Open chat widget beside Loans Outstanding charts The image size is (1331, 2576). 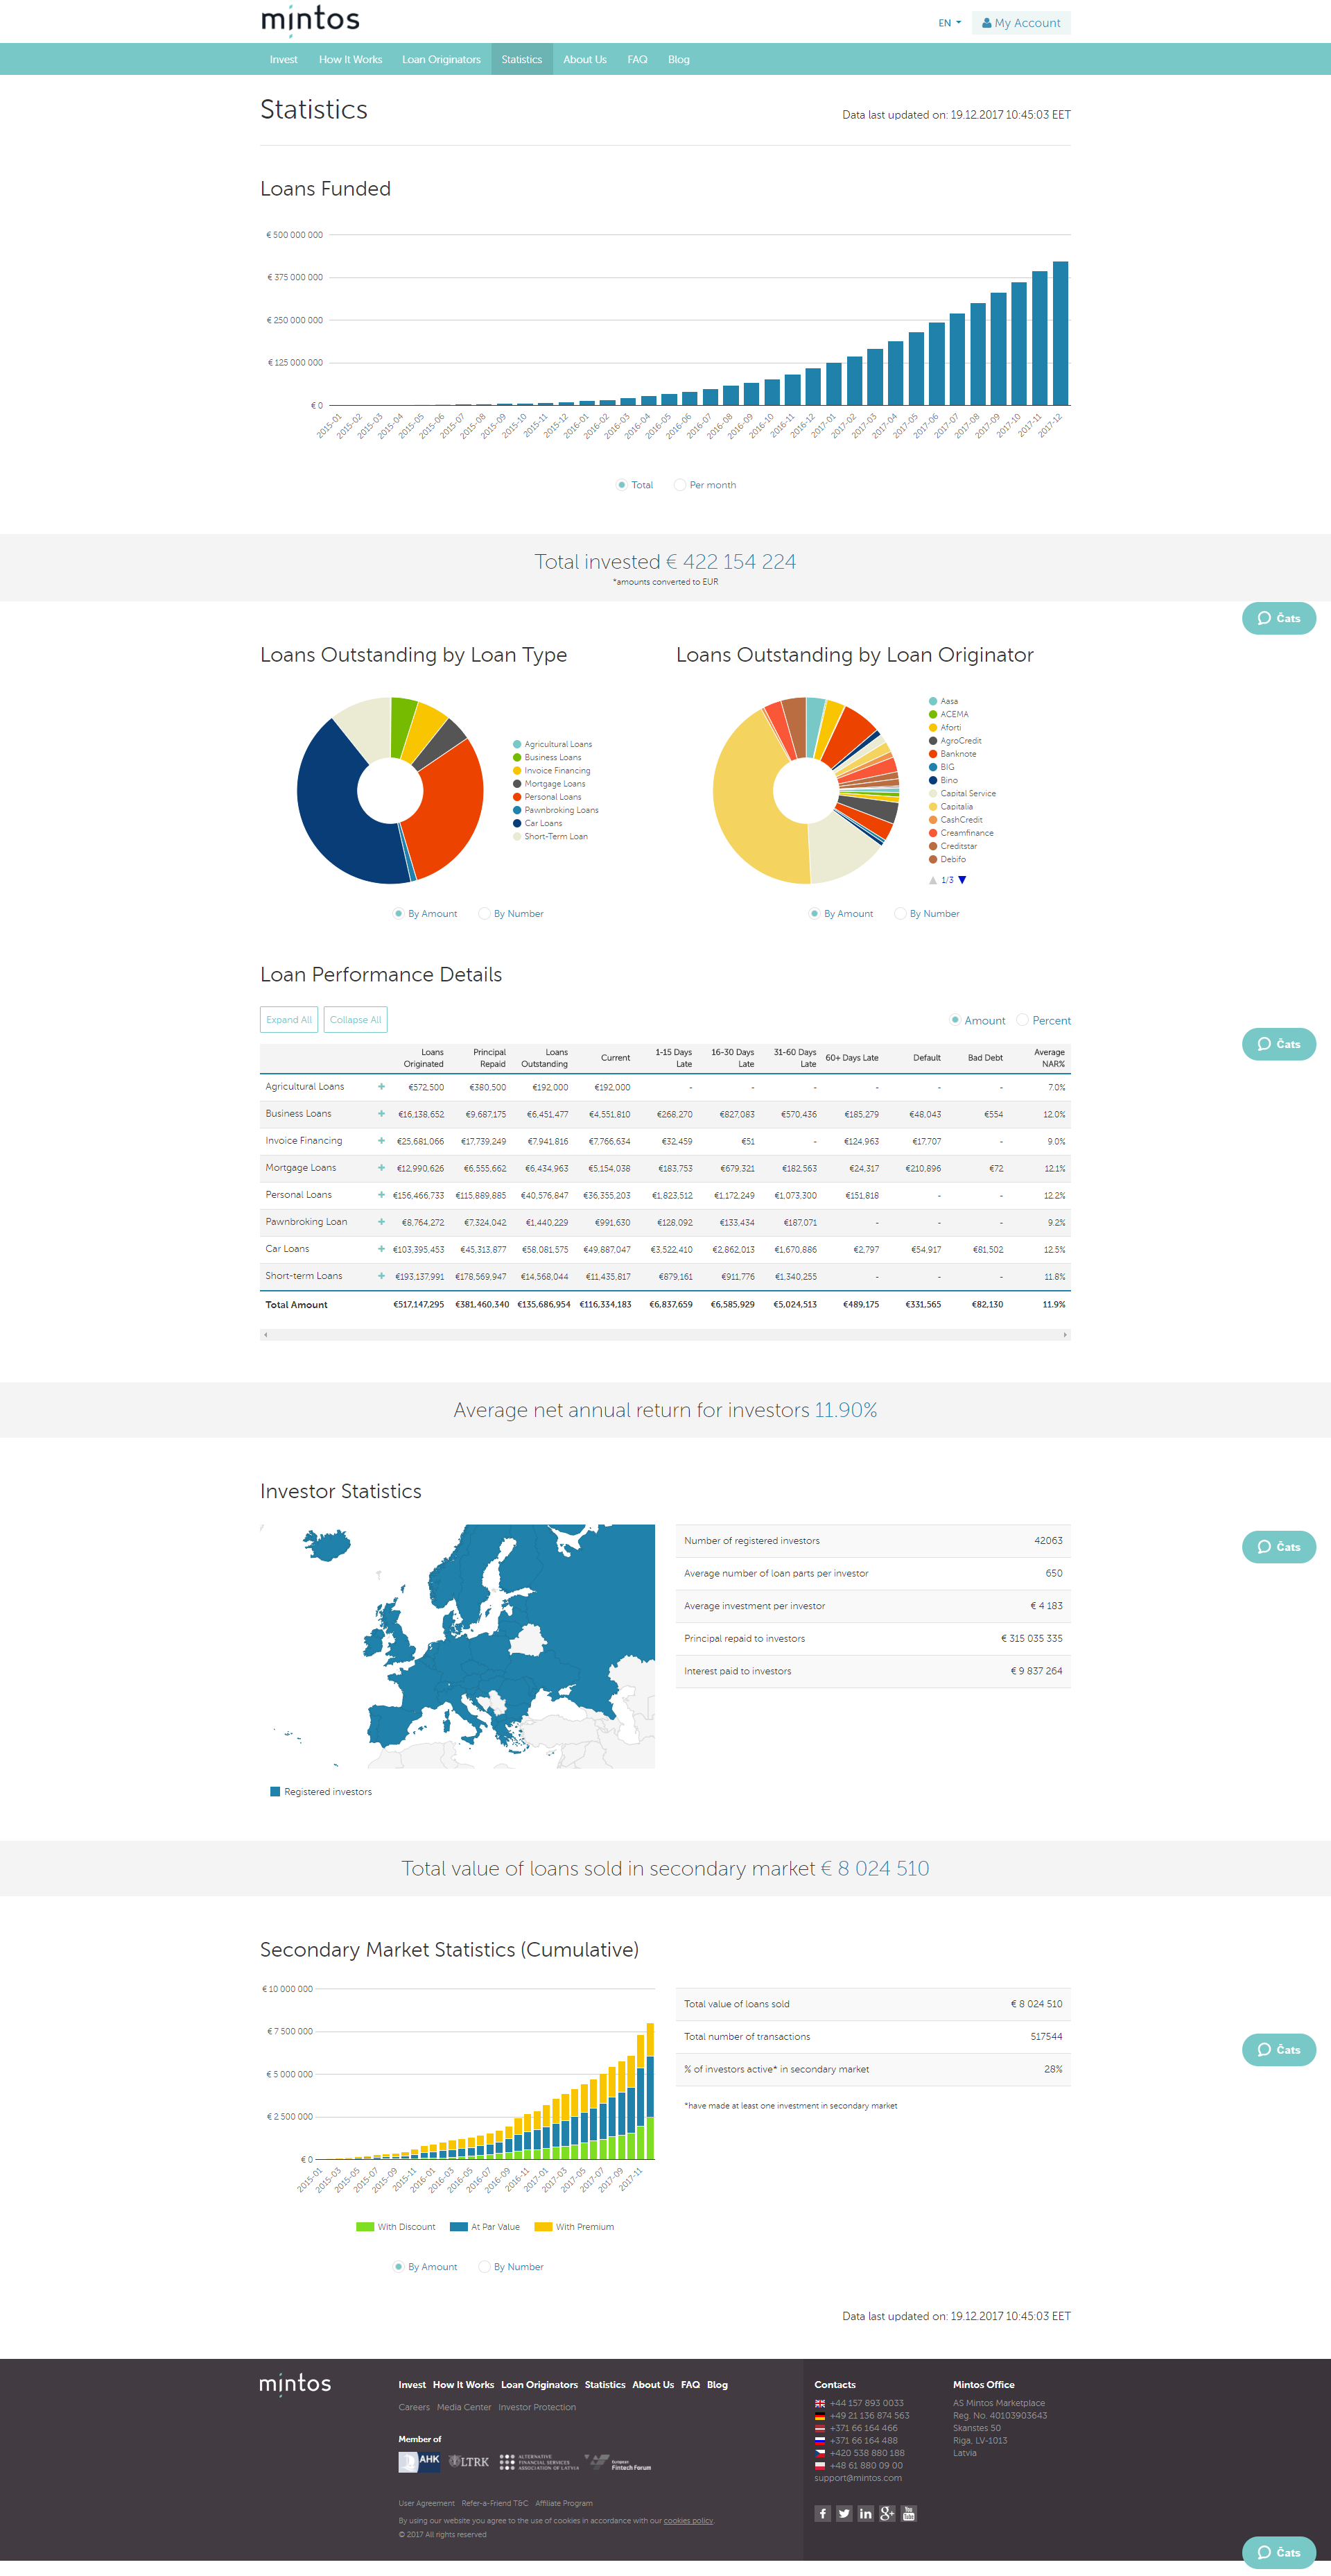1278,618
